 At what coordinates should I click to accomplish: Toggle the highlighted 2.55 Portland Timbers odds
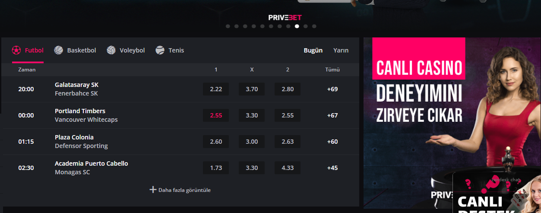tap(216, 115)
